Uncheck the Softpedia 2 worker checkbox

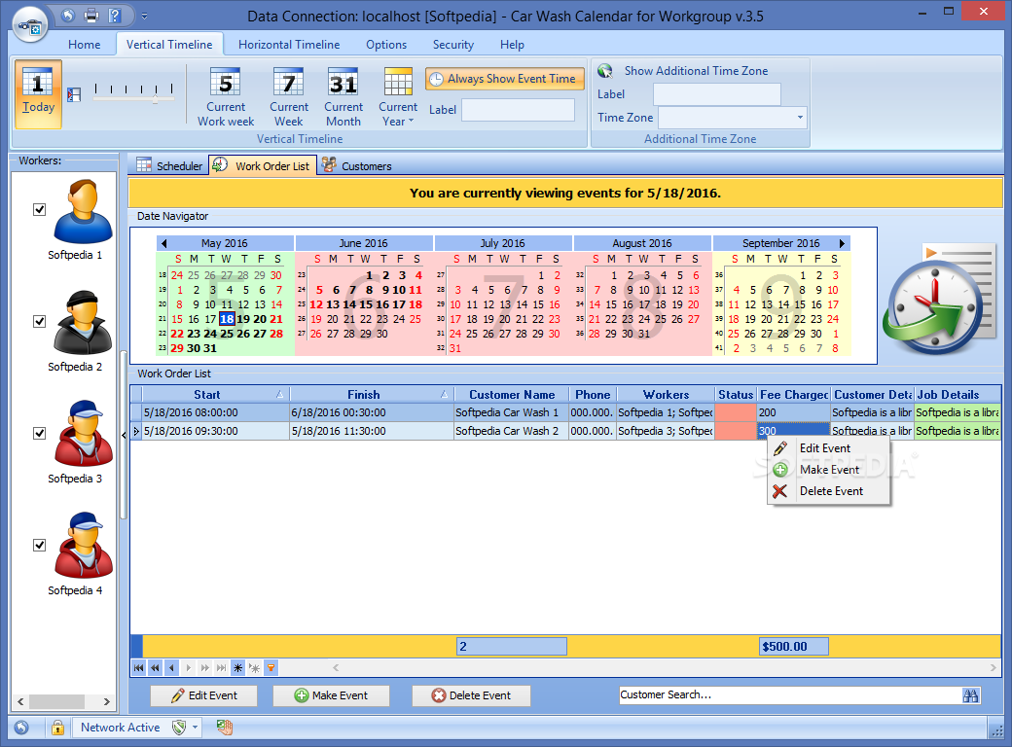pyautogui.click(x=39, y=321)
